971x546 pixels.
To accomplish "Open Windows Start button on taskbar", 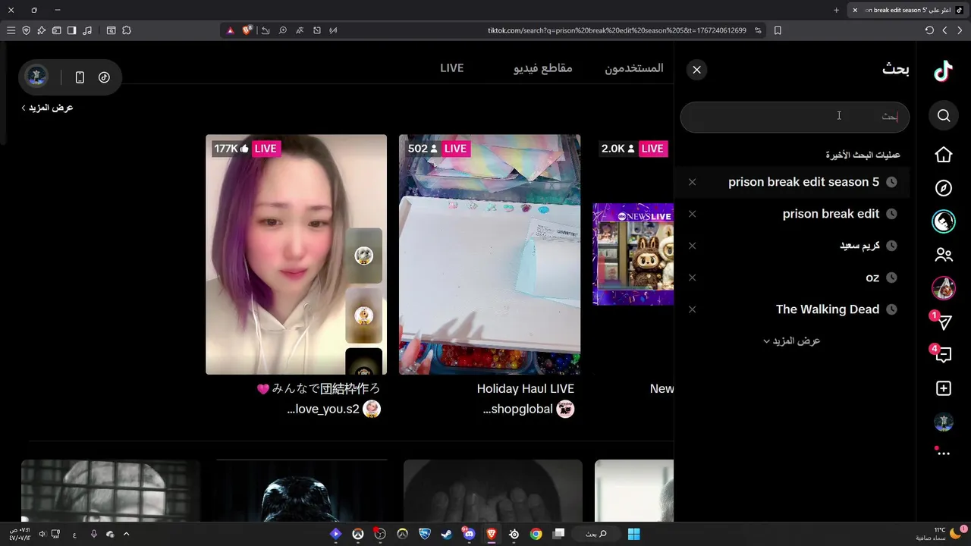I will [633, 534].
